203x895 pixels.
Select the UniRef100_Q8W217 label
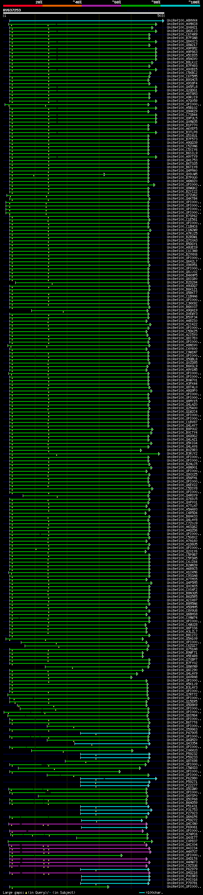[182, 45]
